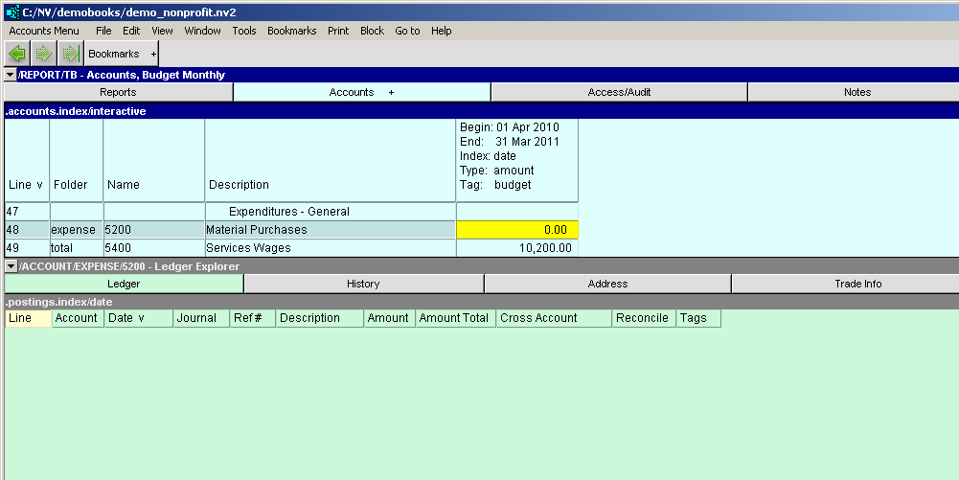Open the Tools menu
Screen dimensions: 959x480
click(244, 31)
